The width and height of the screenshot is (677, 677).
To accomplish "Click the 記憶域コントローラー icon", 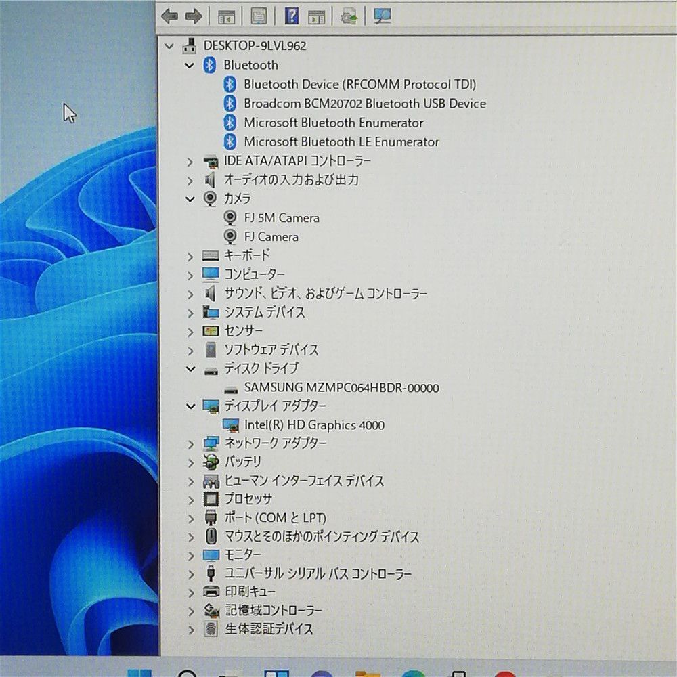I will (x=211, y=610).
